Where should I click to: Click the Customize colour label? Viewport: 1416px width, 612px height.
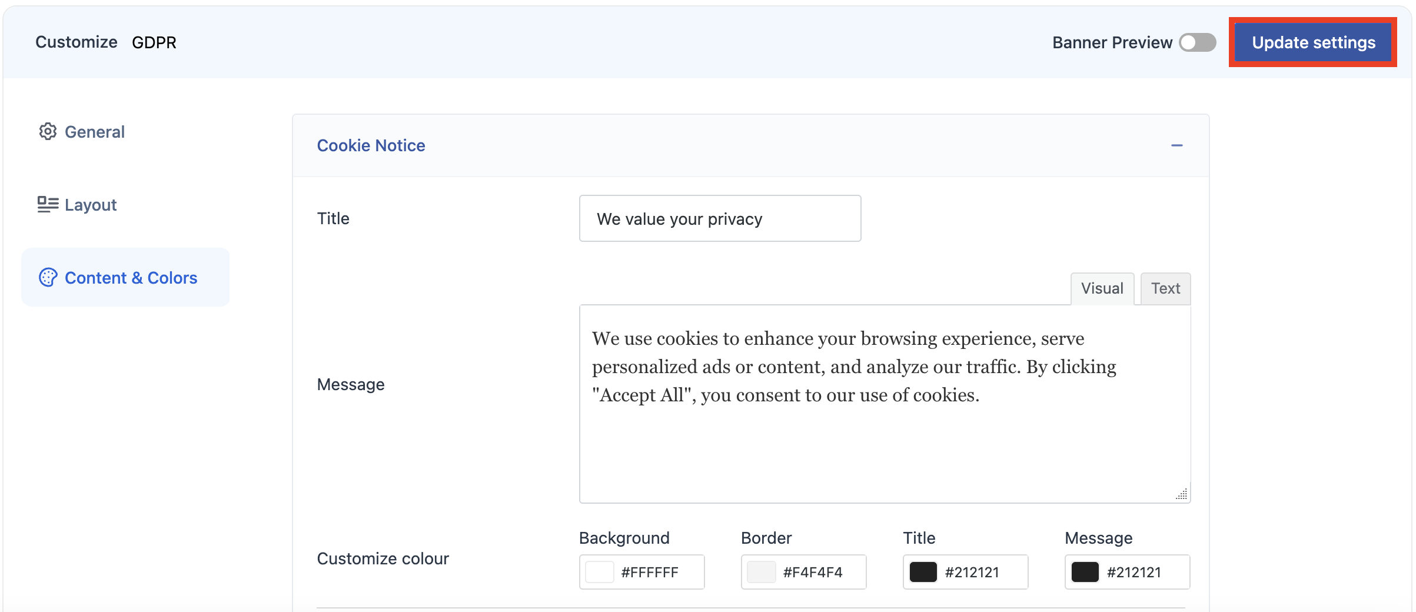click(383, 558)
